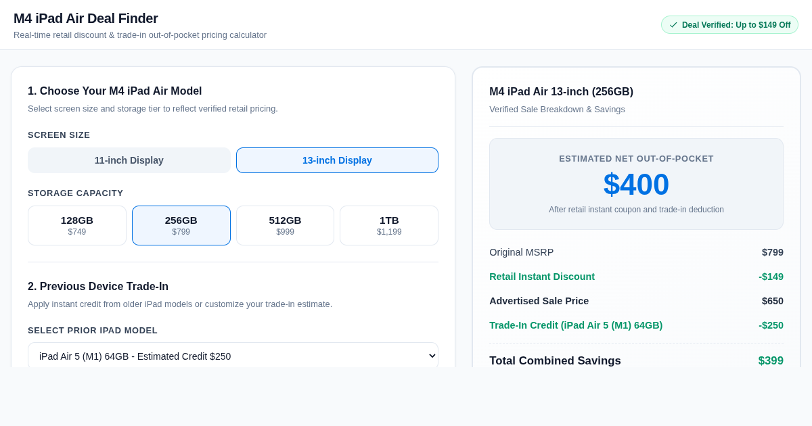Click the checkmark icon in Deal Verified badge
The image size is (812, 426).
(x=673, y=25)
